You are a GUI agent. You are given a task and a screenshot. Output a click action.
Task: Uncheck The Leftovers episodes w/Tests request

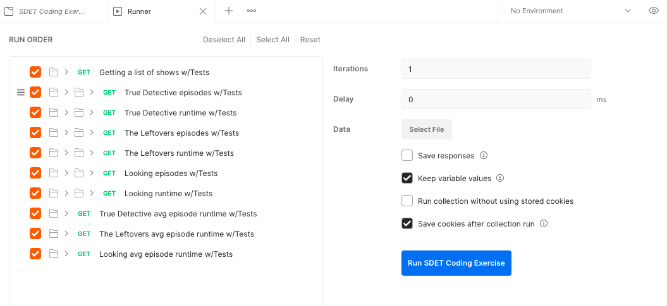click(35, 133)
